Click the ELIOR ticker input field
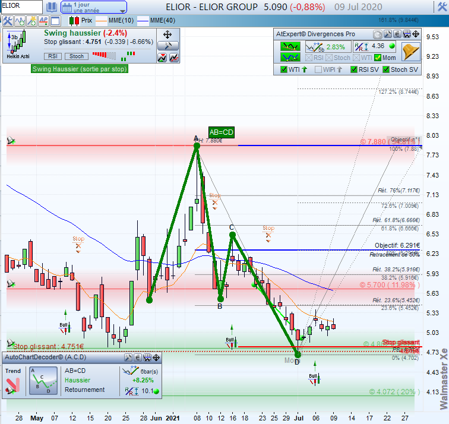The image size is (449, 424). click(x=21, y=7)
